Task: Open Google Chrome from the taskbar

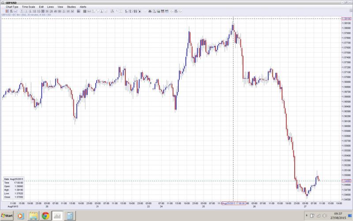Action: (45, 216)
